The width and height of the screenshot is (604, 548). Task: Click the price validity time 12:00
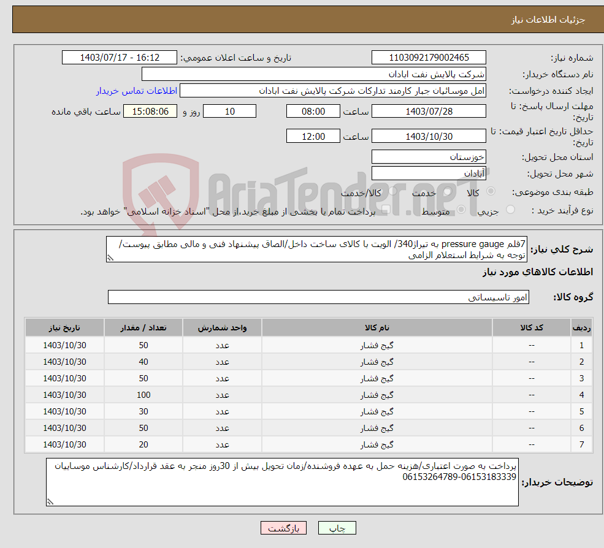(x=313, y=136)
